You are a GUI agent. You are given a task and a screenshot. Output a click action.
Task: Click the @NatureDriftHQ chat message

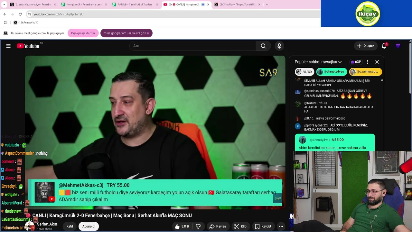click(x=335, y=107)
